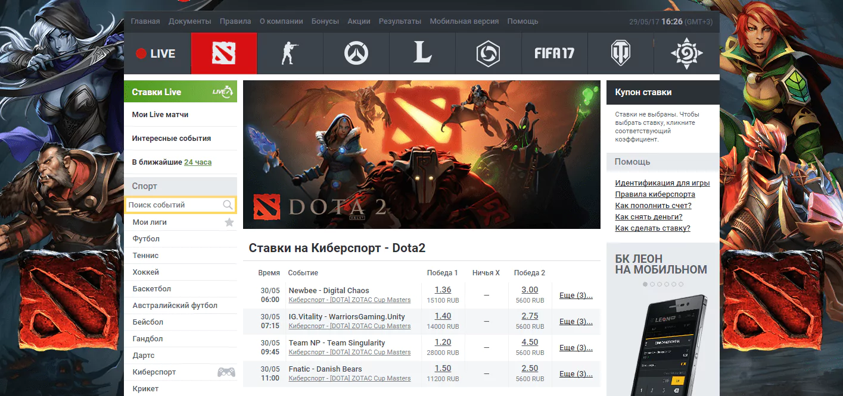Open the Документы menu item
Screen dimensions: 843x396
[190, 21]
